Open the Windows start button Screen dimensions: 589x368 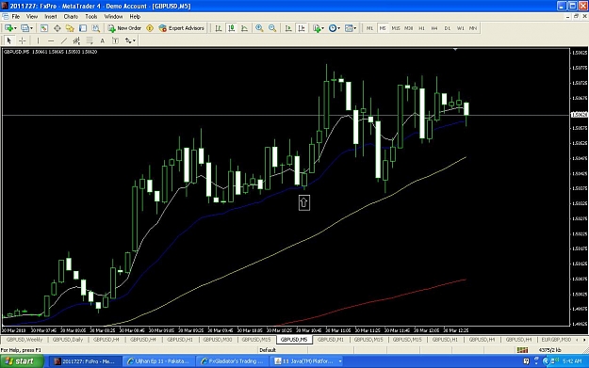coord(22,361)
